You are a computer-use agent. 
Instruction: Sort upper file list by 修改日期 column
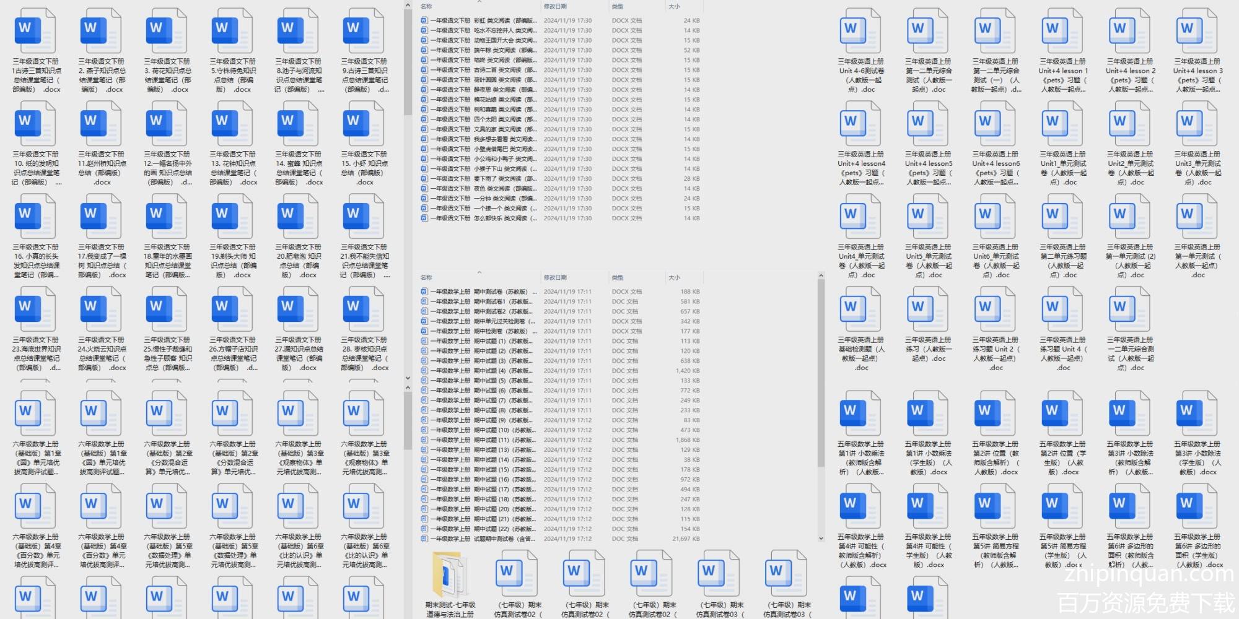click(x=555, y=7)
